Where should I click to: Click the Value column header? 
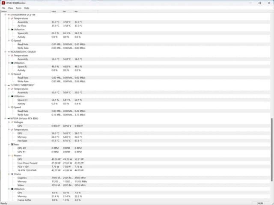click(x=57, y=12)
